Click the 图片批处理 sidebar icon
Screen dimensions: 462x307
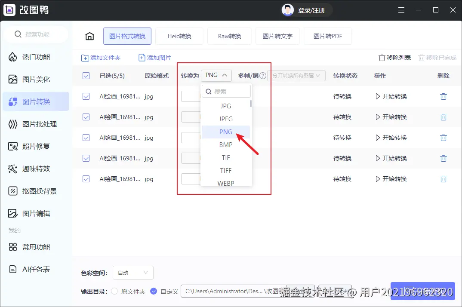12,124
